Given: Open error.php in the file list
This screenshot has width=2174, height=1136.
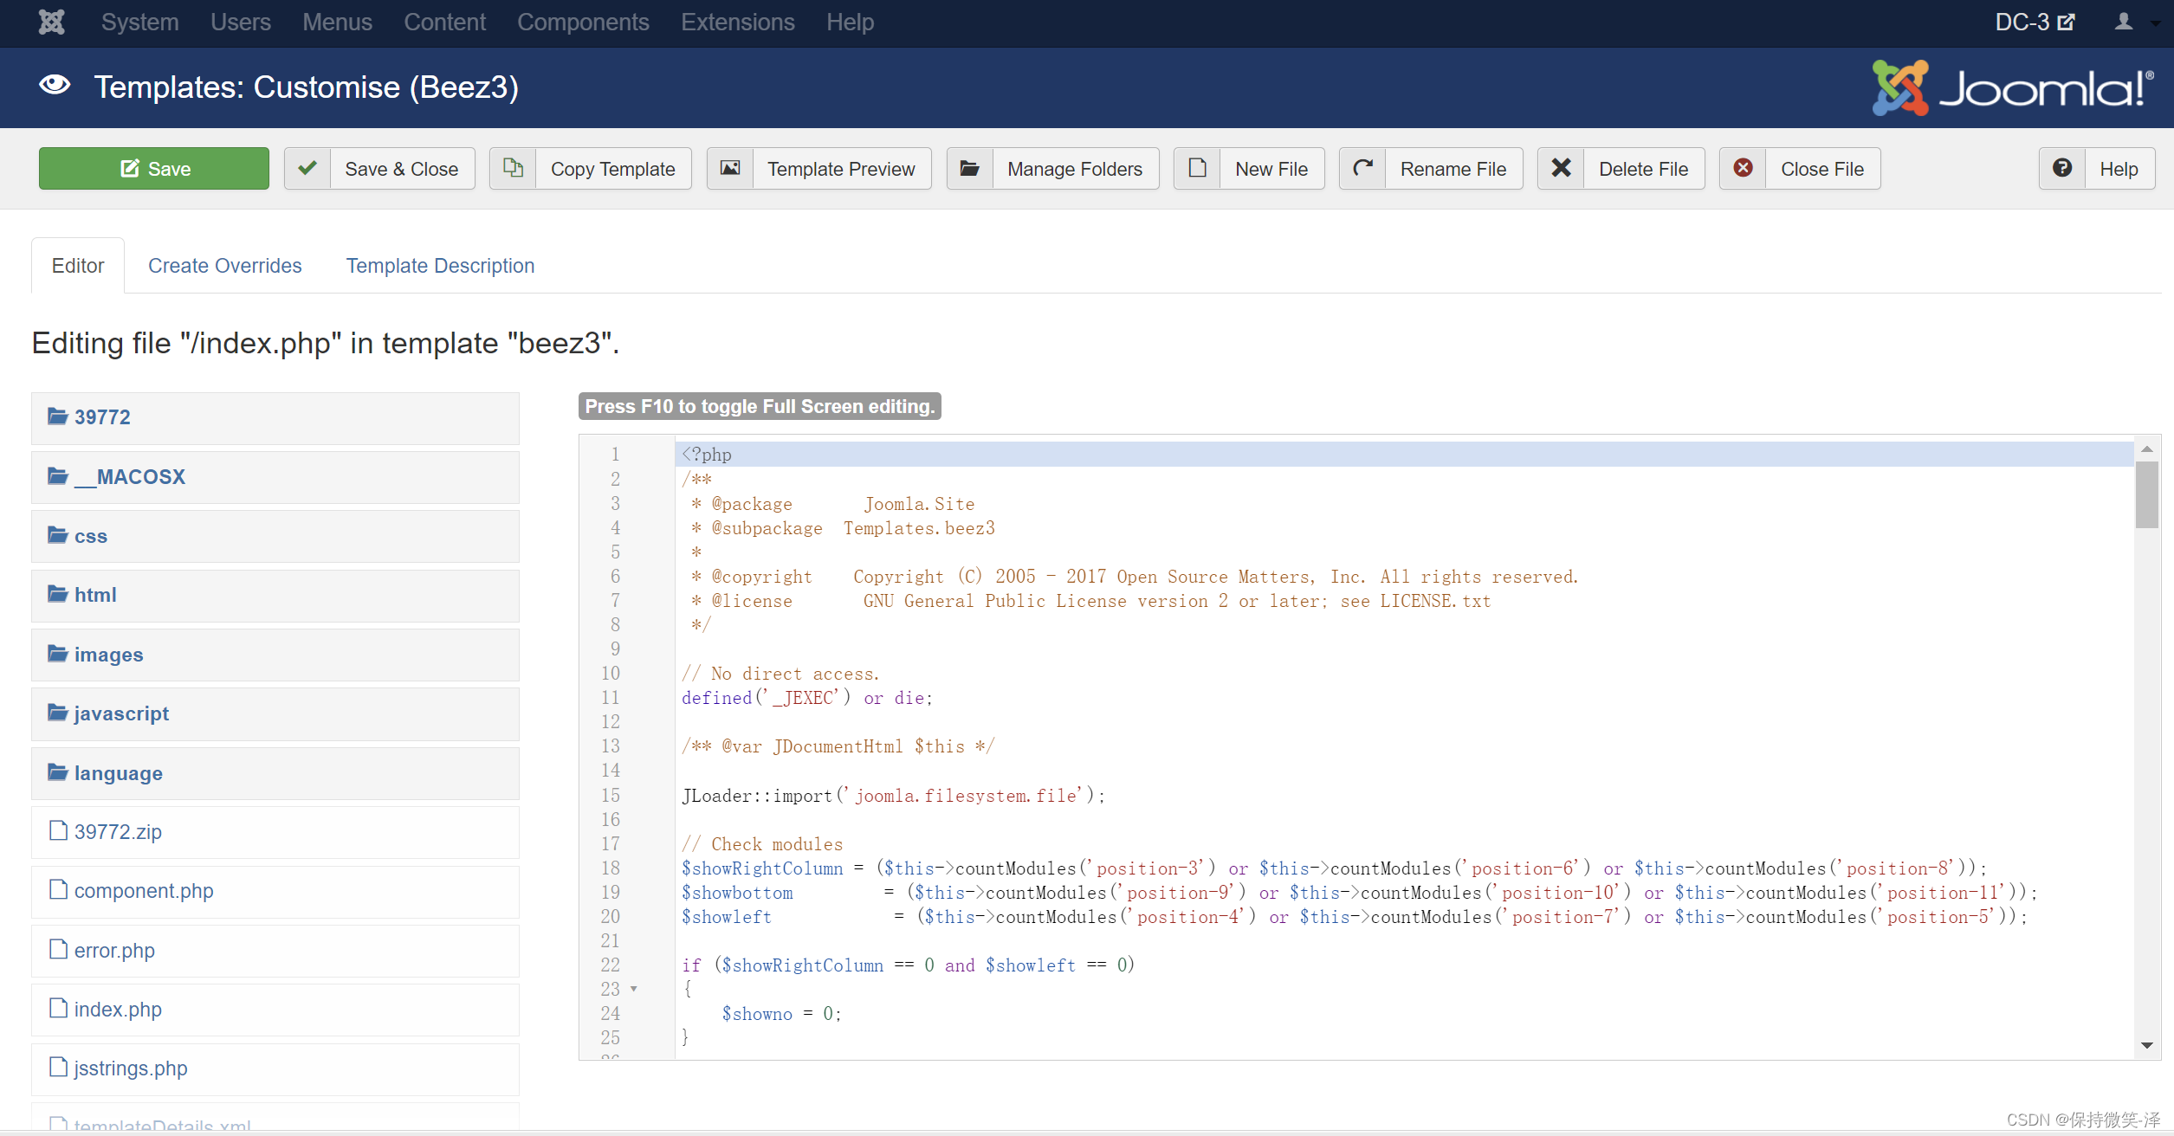Looking at the screenshot, I should click(114, 951).
